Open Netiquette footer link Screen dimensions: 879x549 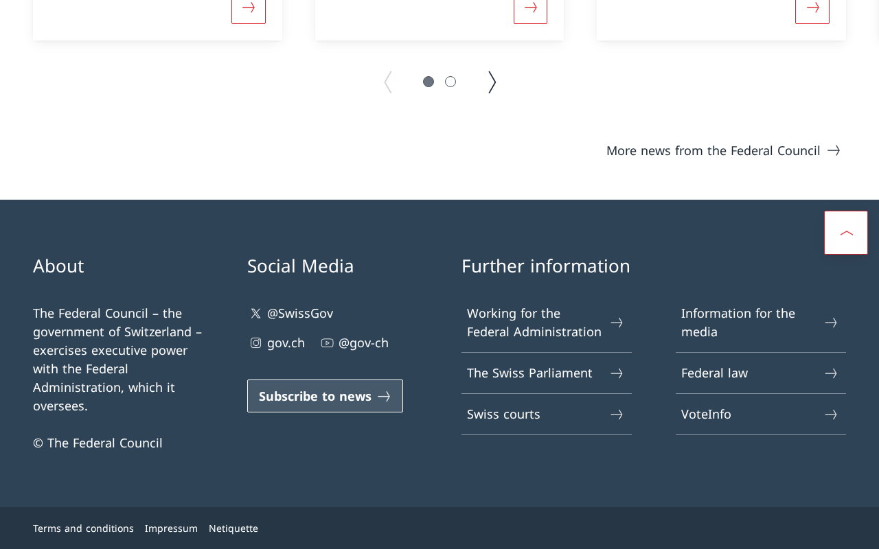(233, 528)
